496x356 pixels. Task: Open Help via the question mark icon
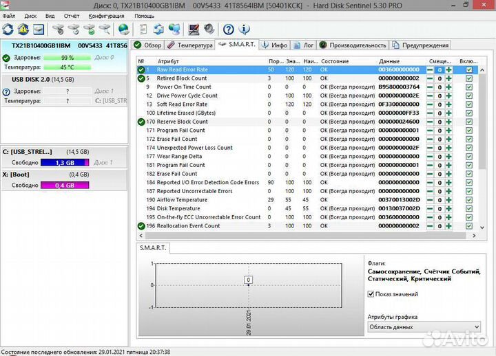point(229,30)
